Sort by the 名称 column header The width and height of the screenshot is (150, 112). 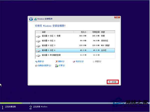tap(57, 32)
